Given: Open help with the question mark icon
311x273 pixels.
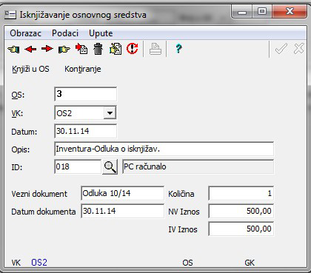Looking at the screenshot, I should pyautogui.click(x=178, y=49).
